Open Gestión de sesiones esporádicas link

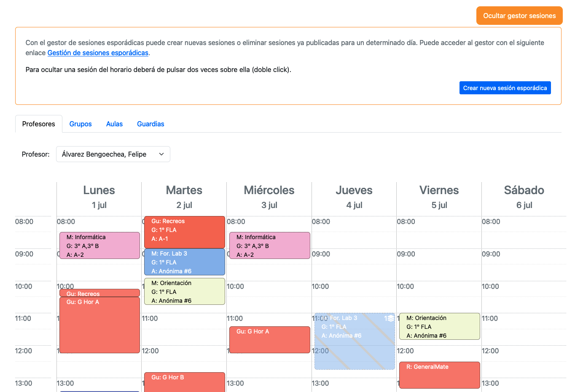pyautogui.click(x=98, y=53)
